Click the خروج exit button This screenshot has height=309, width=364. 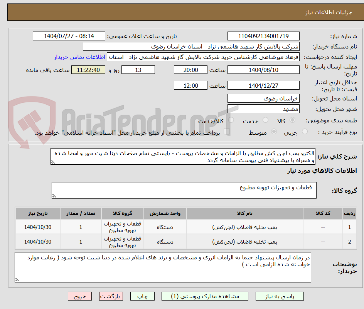80,296
